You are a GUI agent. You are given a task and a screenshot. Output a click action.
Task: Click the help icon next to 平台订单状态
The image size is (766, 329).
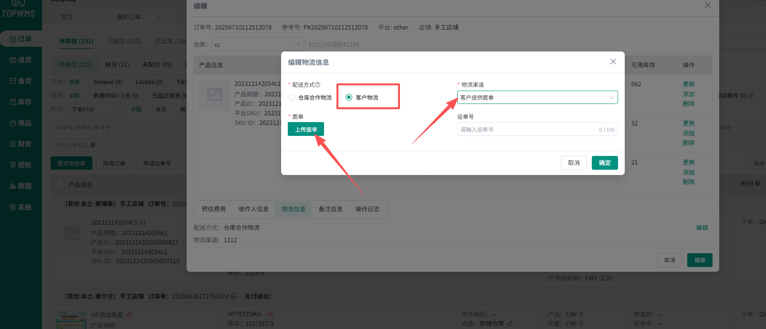pos(93,145)
